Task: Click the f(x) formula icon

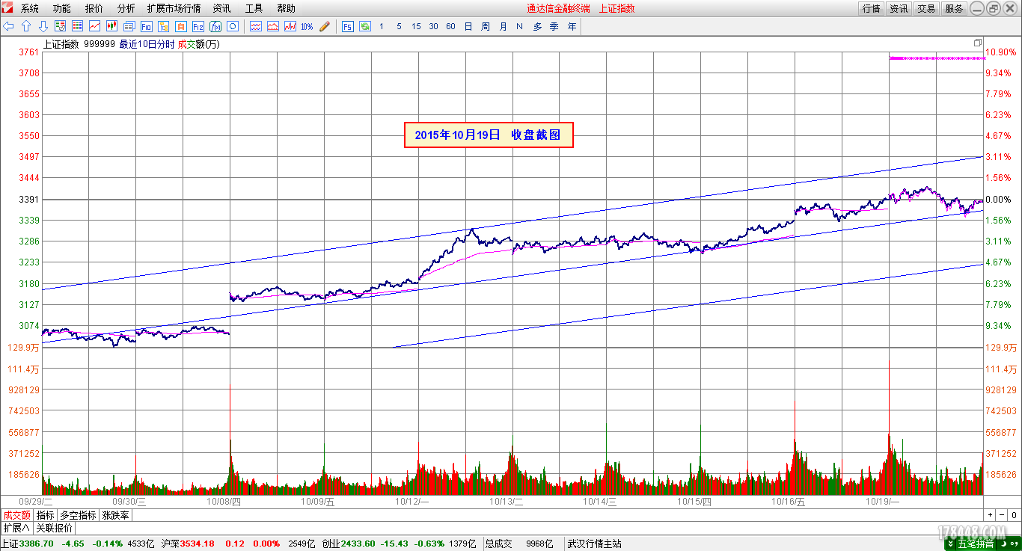Action: tap(215, 26)
